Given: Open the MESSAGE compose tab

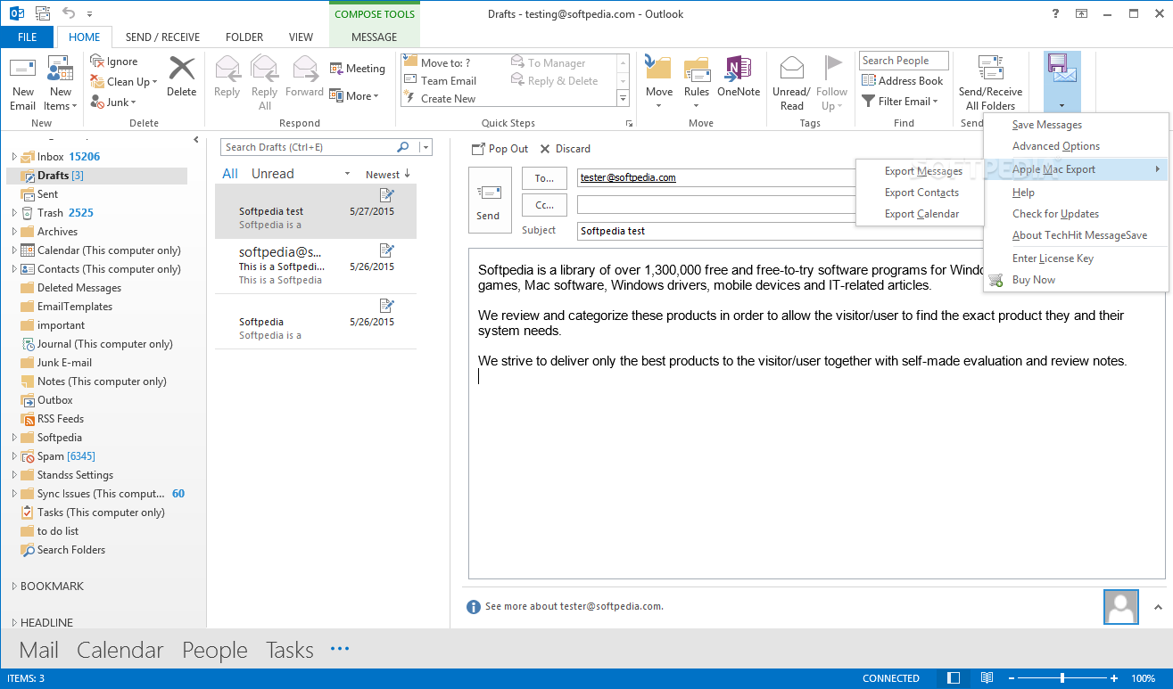Looking at the screenshot, I should [375, 37].
